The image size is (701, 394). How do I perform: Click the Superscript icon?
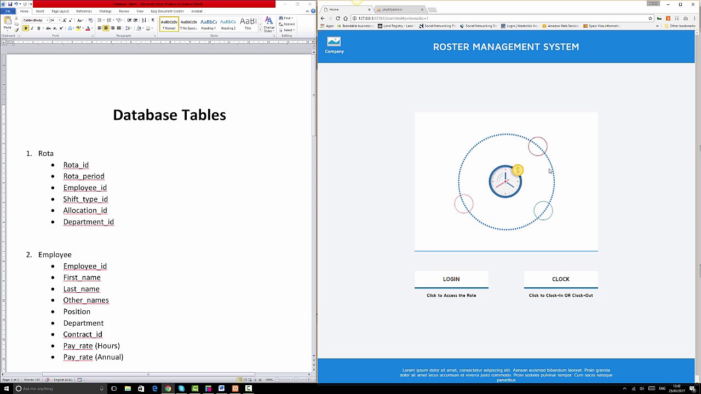61,28
